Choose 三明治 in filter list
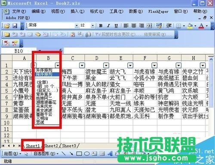Image resolution: width=215 pixels, height=165 pixels. [x=42, y=118]
